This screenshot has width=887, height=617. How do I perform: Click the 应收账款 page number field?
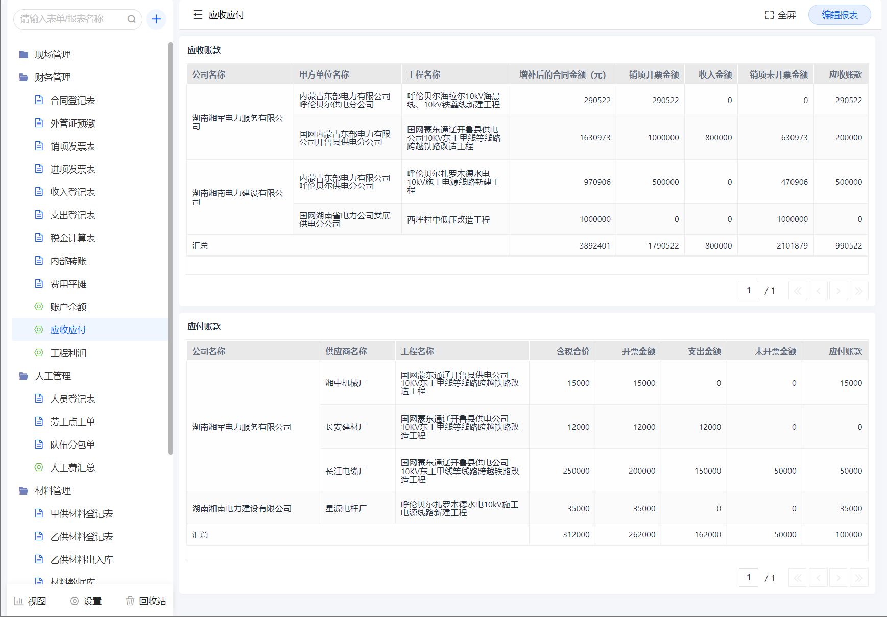[748, 290]
